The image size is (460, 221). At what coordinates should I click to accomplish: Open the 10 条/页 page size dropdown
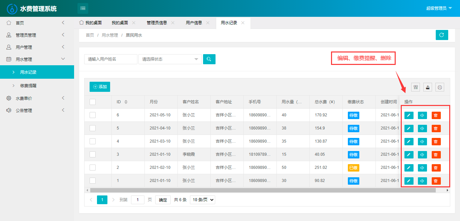(x=202, y=200)
